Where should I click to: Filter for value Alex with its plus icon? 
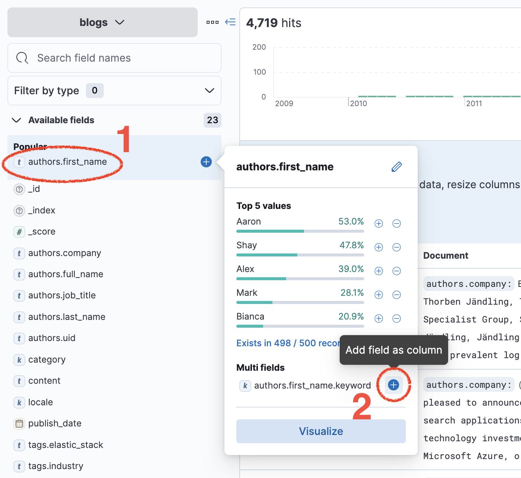(x=379, y=271)
